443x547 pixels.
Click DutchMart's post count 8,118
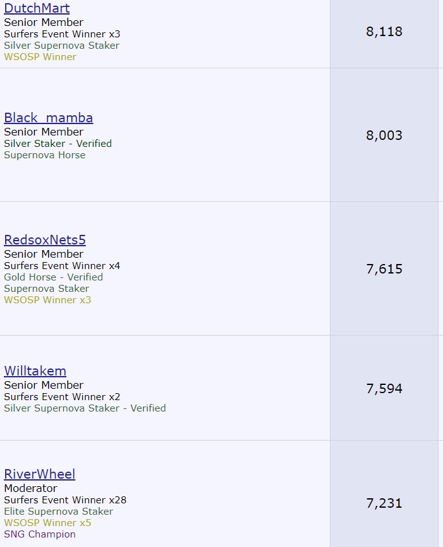tap(384, 32)
